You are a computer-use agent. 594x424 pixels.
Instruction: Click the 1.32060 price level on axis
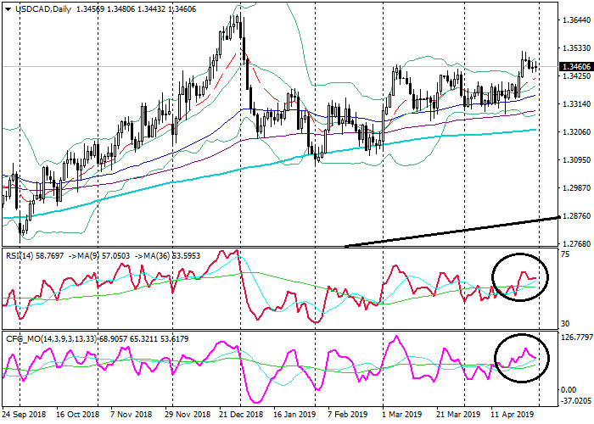click(576, 132)
